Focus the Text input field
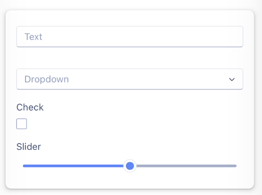 tap(130, 37)
